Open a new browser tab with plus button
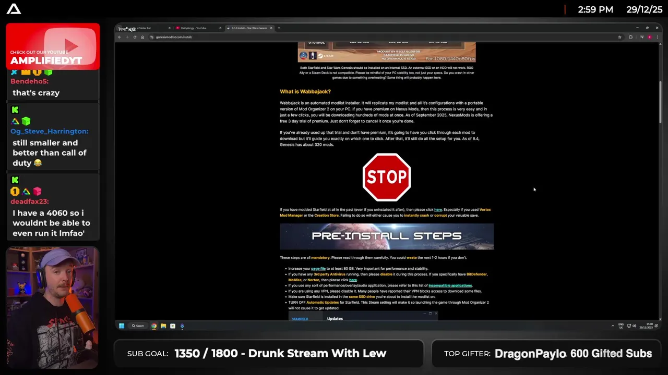The height and width of the screenshot is (375, 668). (279, 28)
